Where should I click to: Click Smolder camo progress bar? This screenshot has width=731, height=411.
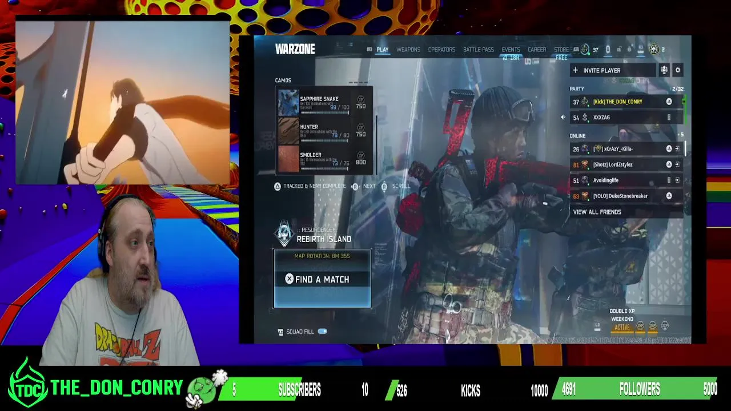(x=324, y=169)
